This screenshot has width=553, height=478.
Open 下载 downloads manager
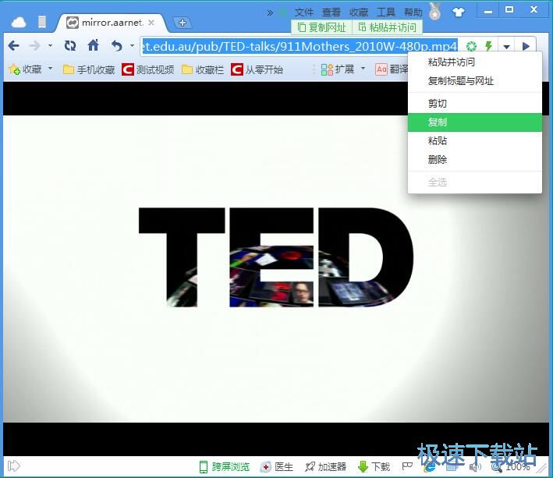374,467
